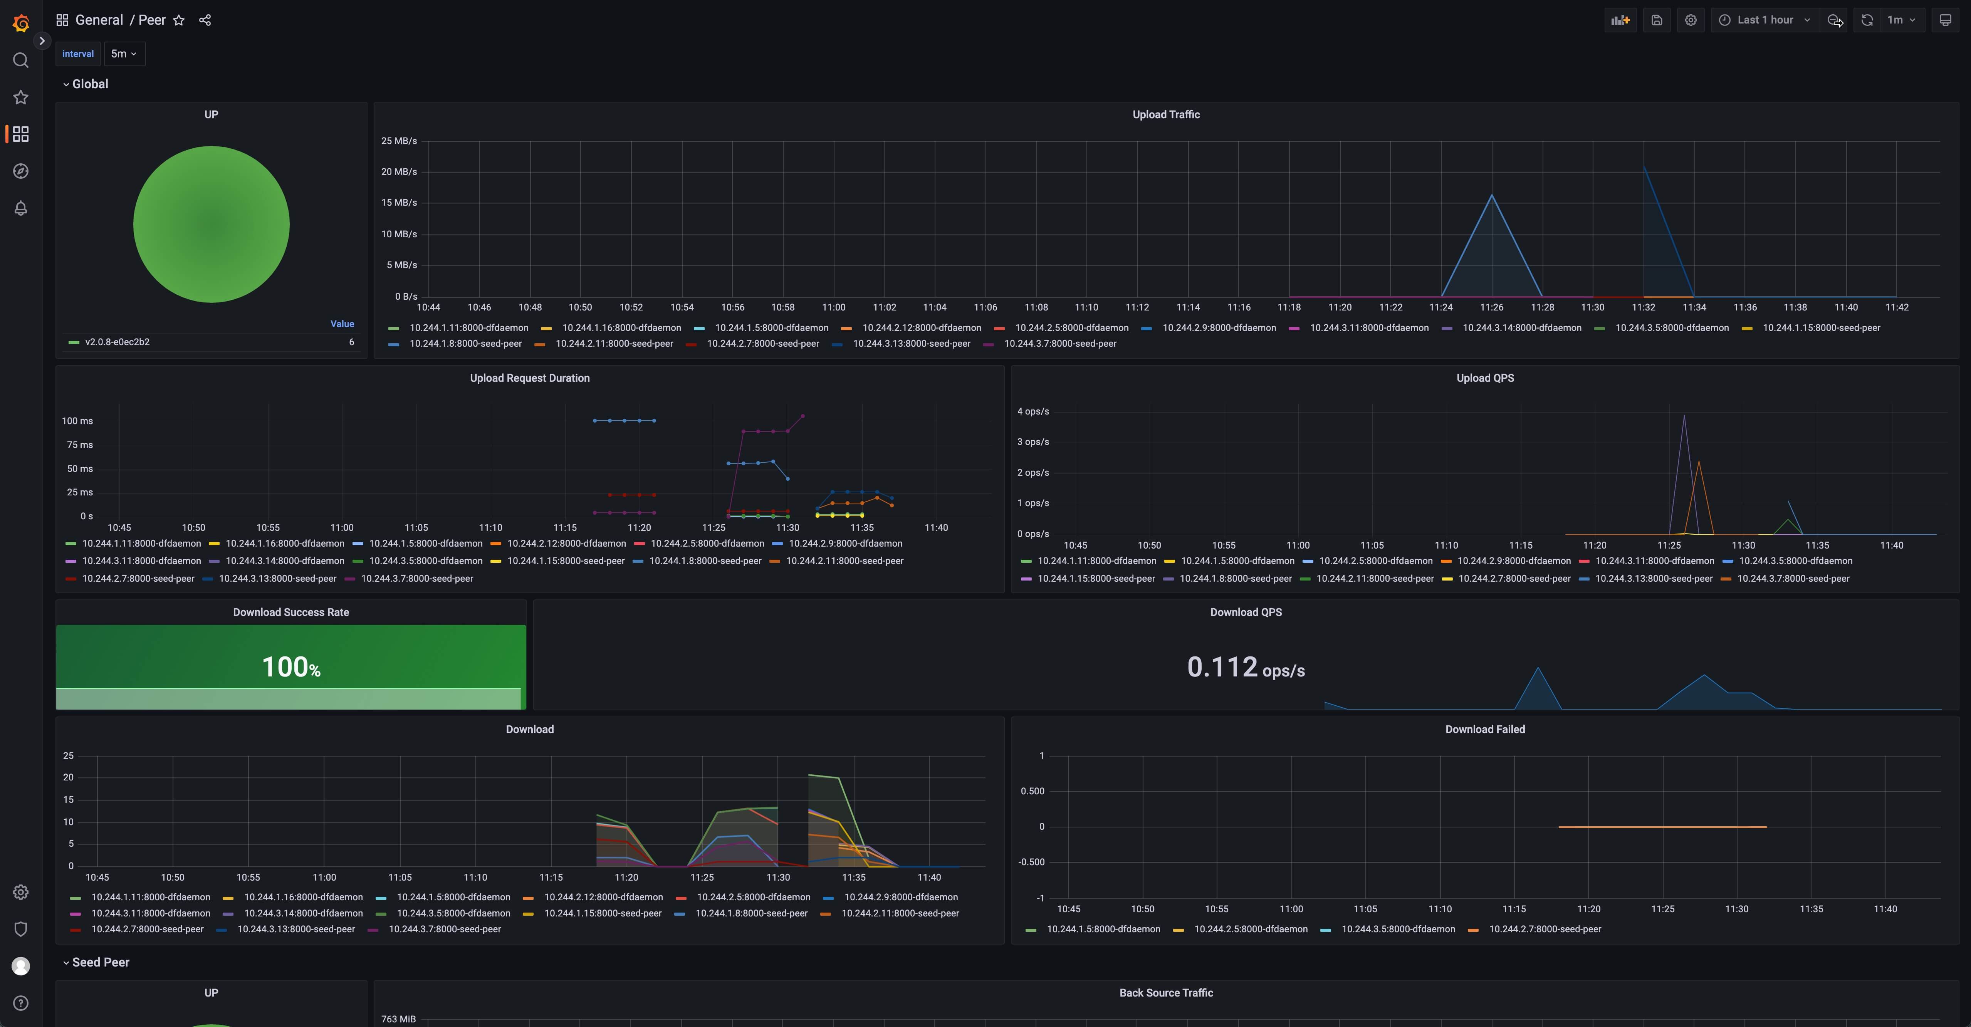The width and height of the screenshot is (1971, 1027).
Task: Mark the dashboard as favorite with the star
Action: [179, 20]
